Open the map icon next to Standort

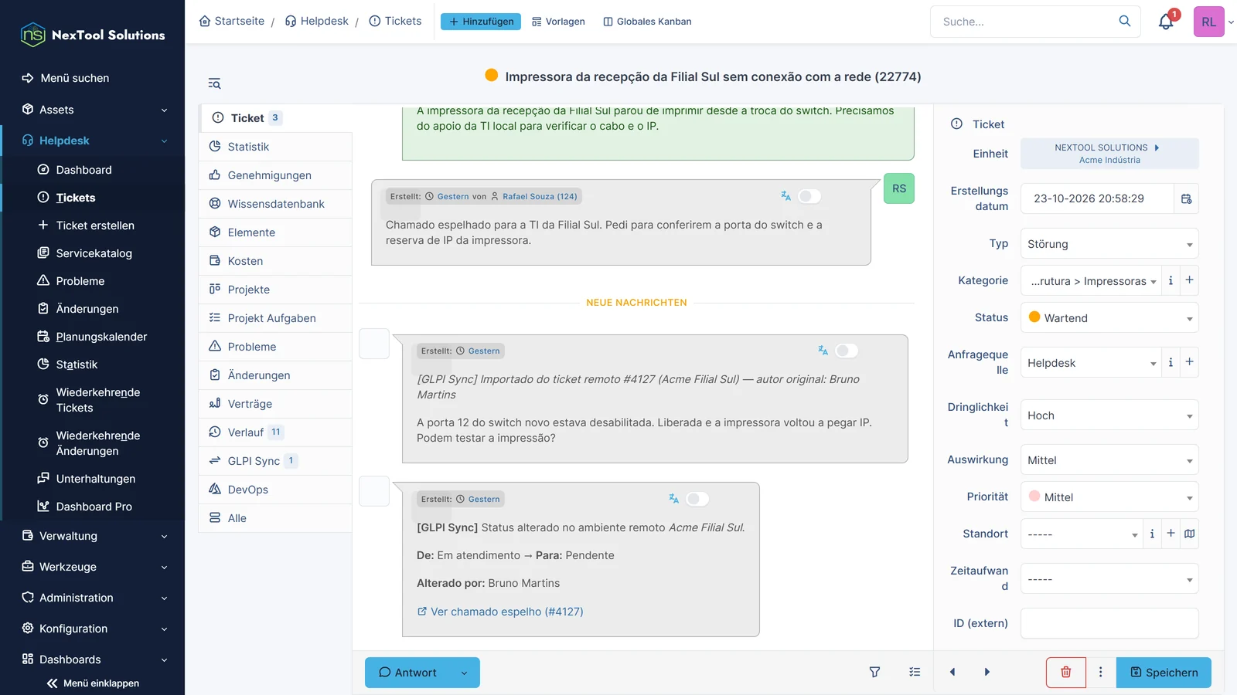pyautogui.click(x=1190, y=534)
